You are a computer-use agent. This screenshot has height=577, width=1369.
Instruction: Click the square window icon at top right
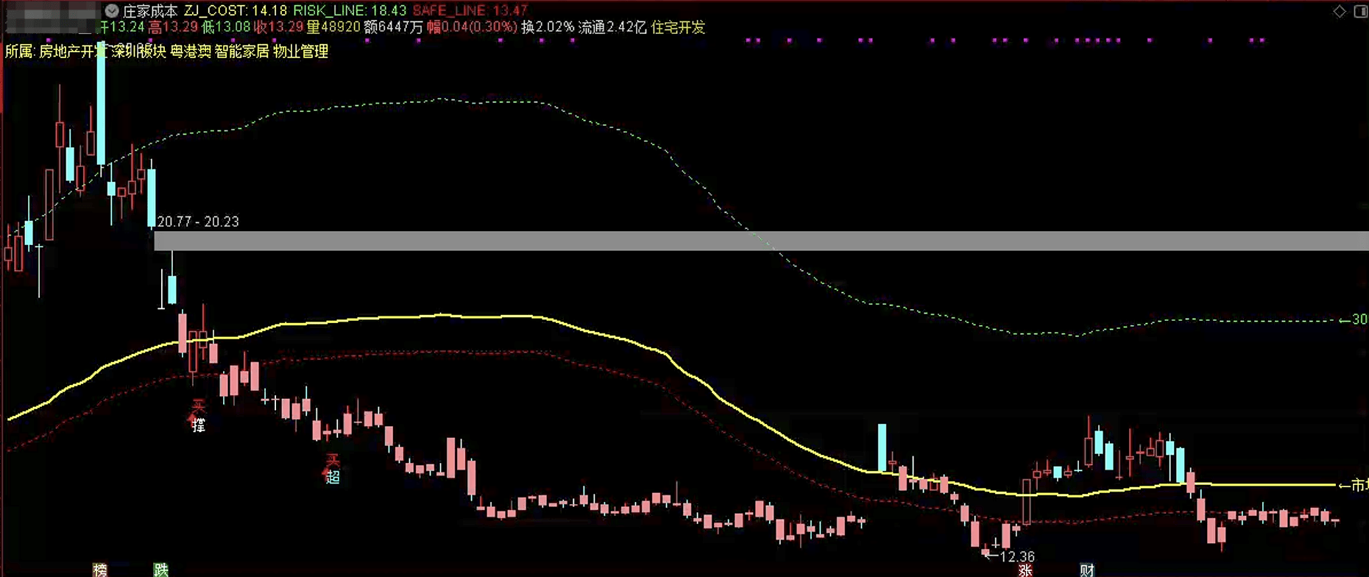coord(1360,11)
